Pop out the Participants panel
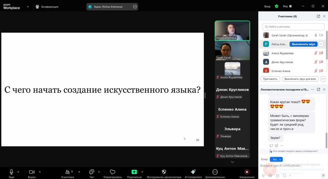328x179 pixels. click(318, 16)
